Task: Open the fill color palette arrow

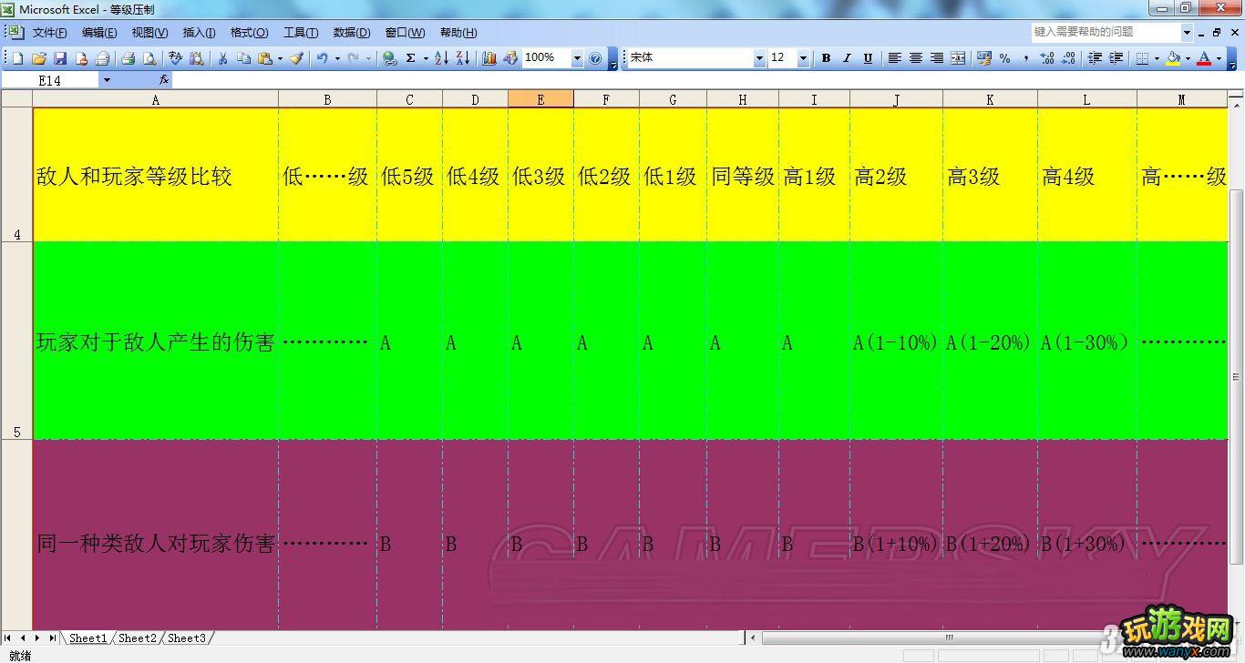Action: (x=1188, y=58)
